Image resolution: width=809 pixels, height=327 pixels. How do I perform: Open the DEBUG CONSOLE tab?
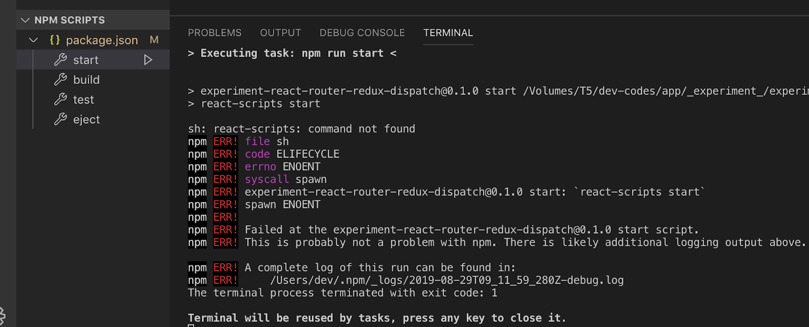pyautogui.click(x=362, y=32)
